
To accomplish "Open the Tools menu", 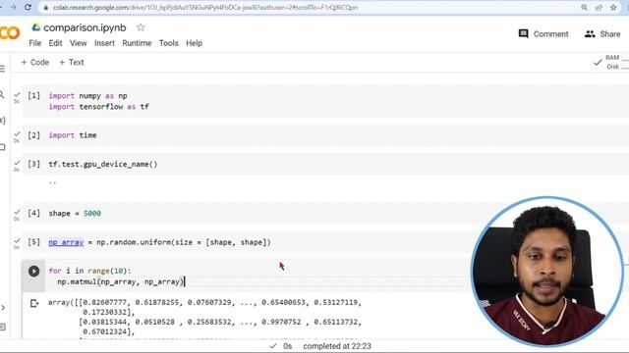I will (168, 43).
